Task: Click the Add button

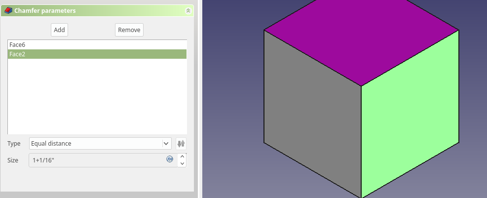Action: coord(59,30)
